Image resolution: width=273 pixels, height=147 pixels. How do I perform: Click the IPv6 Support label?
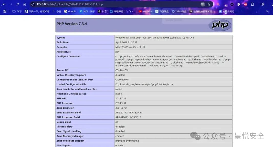(64, 145)
